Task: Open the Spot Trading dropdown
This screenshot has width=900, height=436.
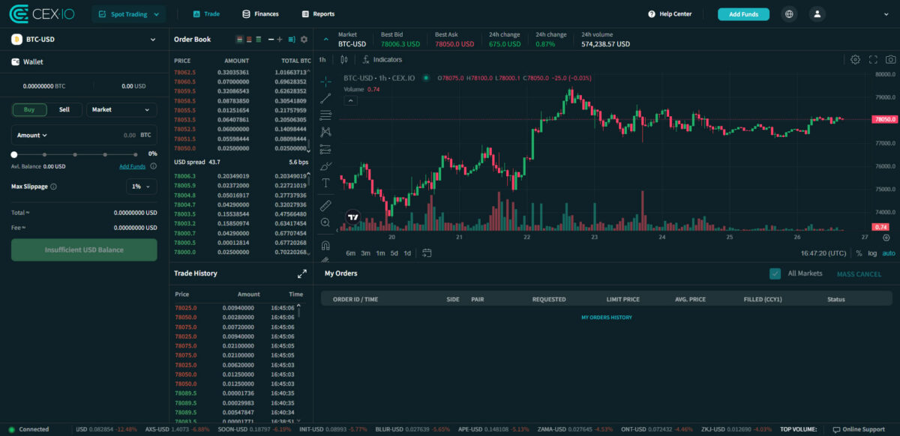Action: click(x=130, y=13)
